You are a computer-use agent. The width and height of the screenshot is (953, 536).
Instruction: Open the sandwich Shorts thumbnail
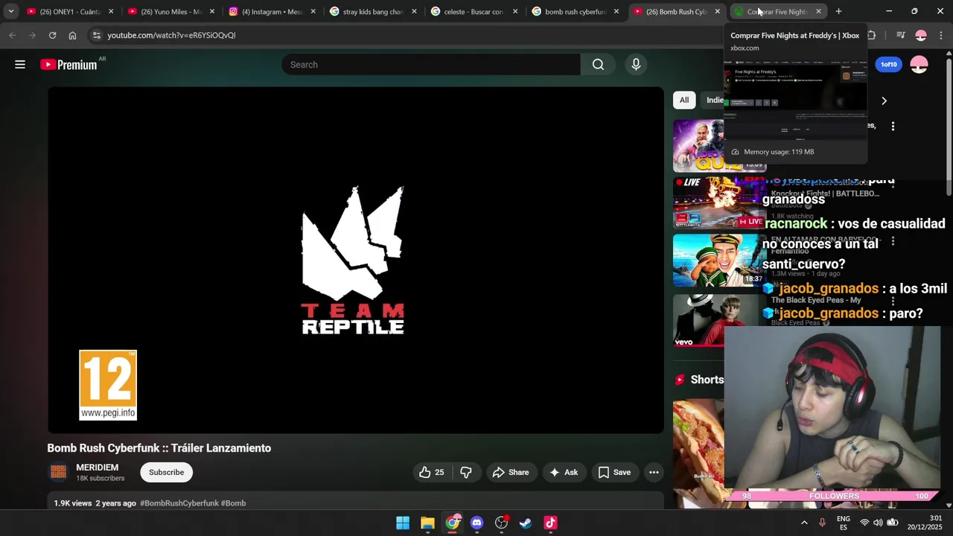tap(698, 453)
